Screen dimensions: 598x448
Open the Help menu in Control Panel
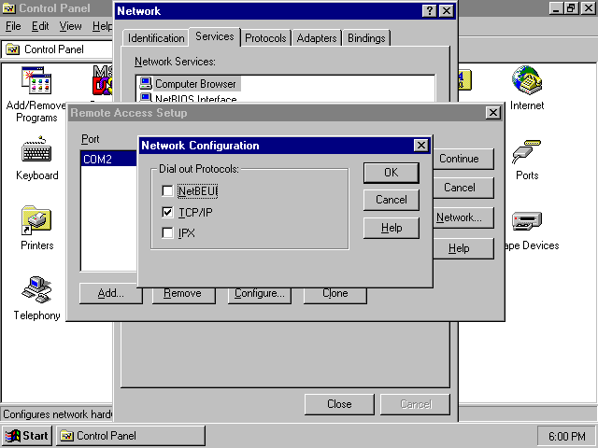(x=102, y=26)
